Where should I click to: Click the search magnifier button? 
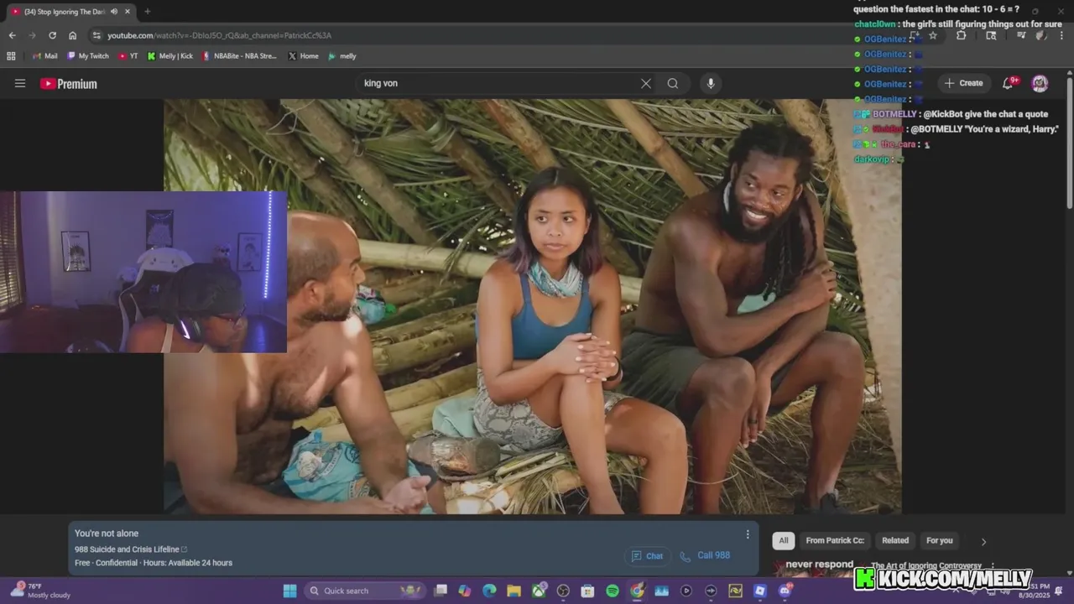click(x=673, y=83)
